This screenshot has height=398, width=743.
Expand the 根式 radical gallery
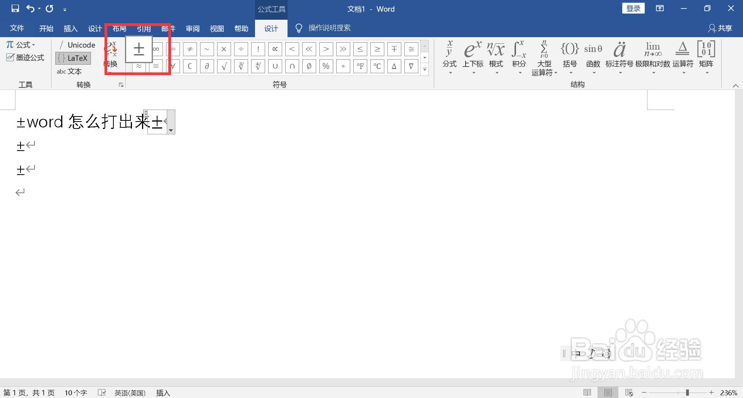(496, 57)
